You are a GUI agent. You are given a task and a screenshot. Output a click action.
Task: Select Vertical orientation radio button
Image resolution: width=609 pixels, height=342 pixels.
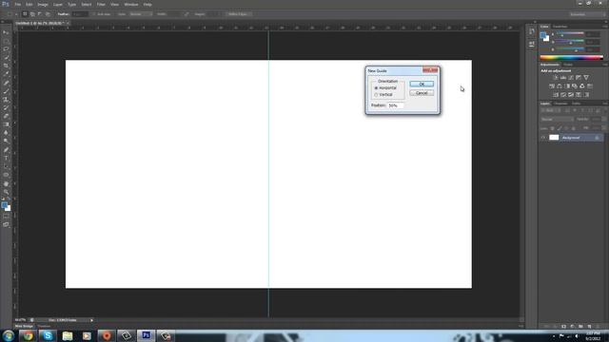376,95
